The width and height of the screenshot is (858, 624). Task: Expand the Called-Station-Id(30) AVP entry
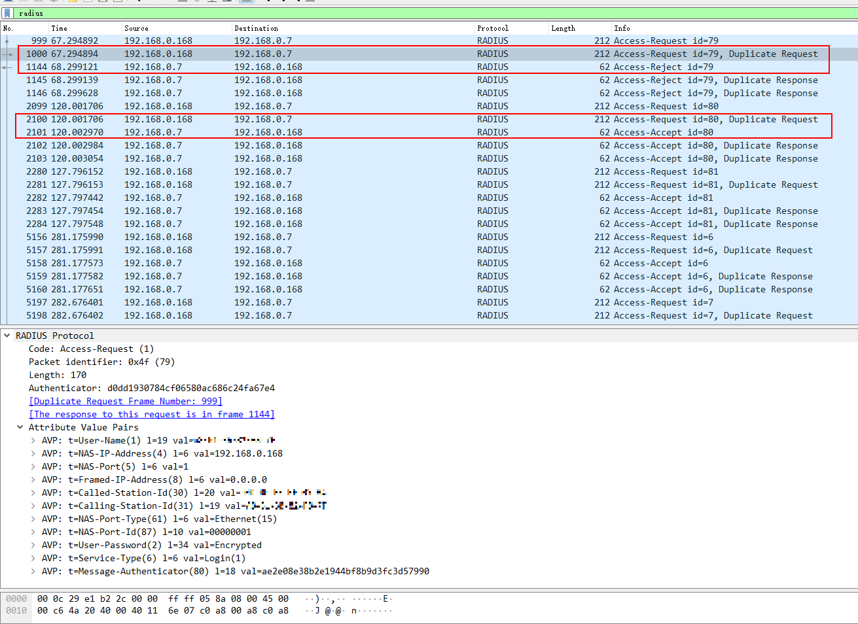(x=33, y=493)
